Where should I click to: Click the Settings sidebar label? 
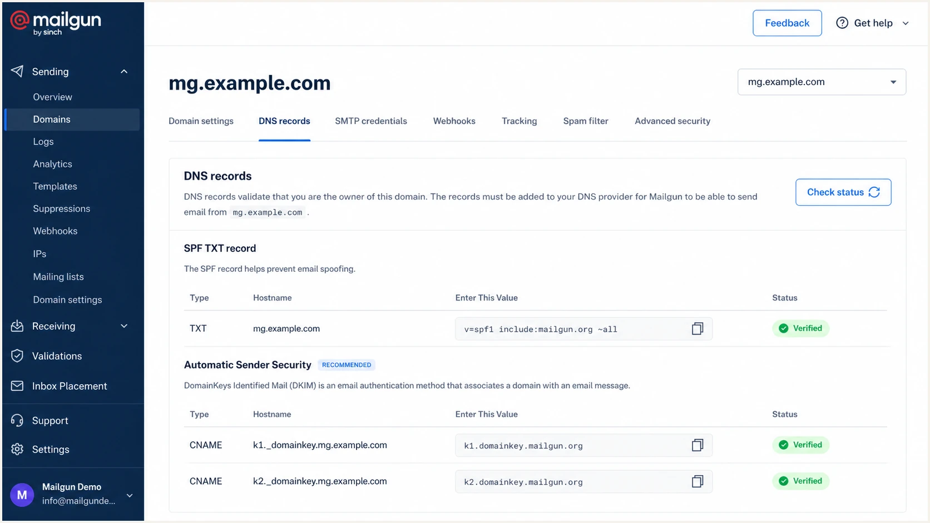pyautogui.click(x=51, y=449)
